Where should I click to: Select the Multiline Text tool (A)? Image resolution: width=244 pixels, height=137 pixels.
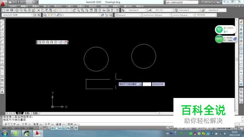coord(2,92)
